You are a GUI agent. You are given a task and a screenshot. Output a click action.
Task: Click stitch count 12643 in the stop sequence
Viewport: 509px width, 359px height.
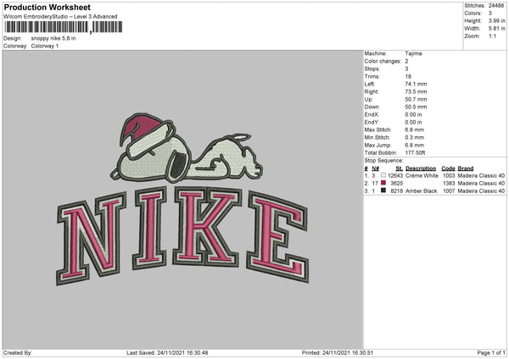395,175
